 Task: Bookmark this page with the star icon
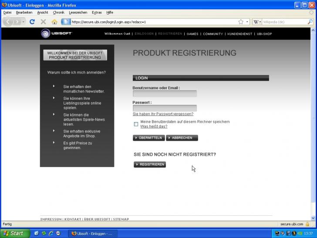pos(241,22)
